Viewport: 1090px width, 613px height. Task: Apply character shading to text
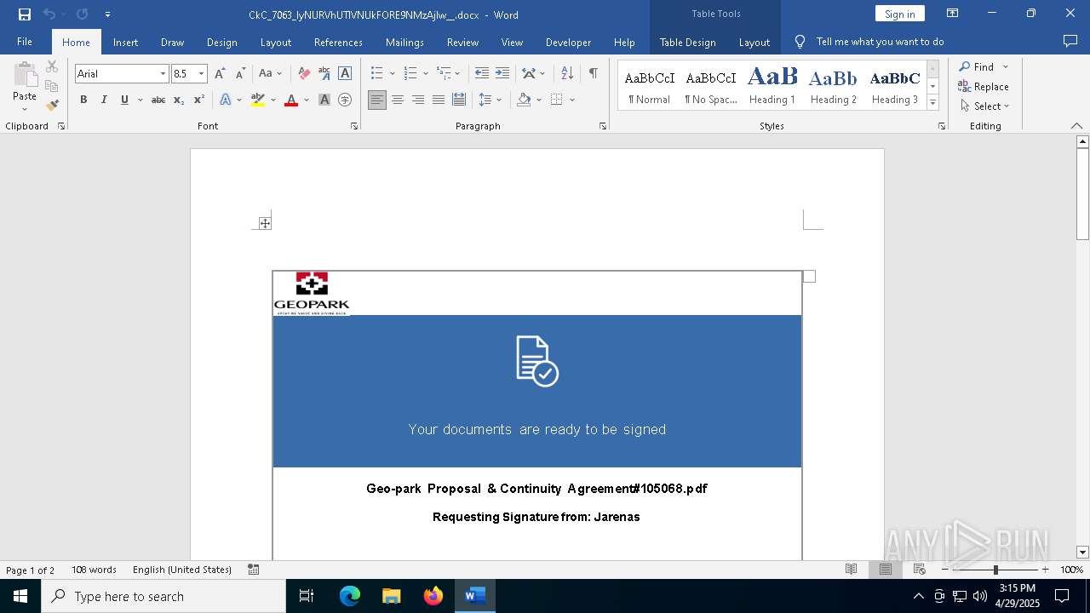point(324,100)
